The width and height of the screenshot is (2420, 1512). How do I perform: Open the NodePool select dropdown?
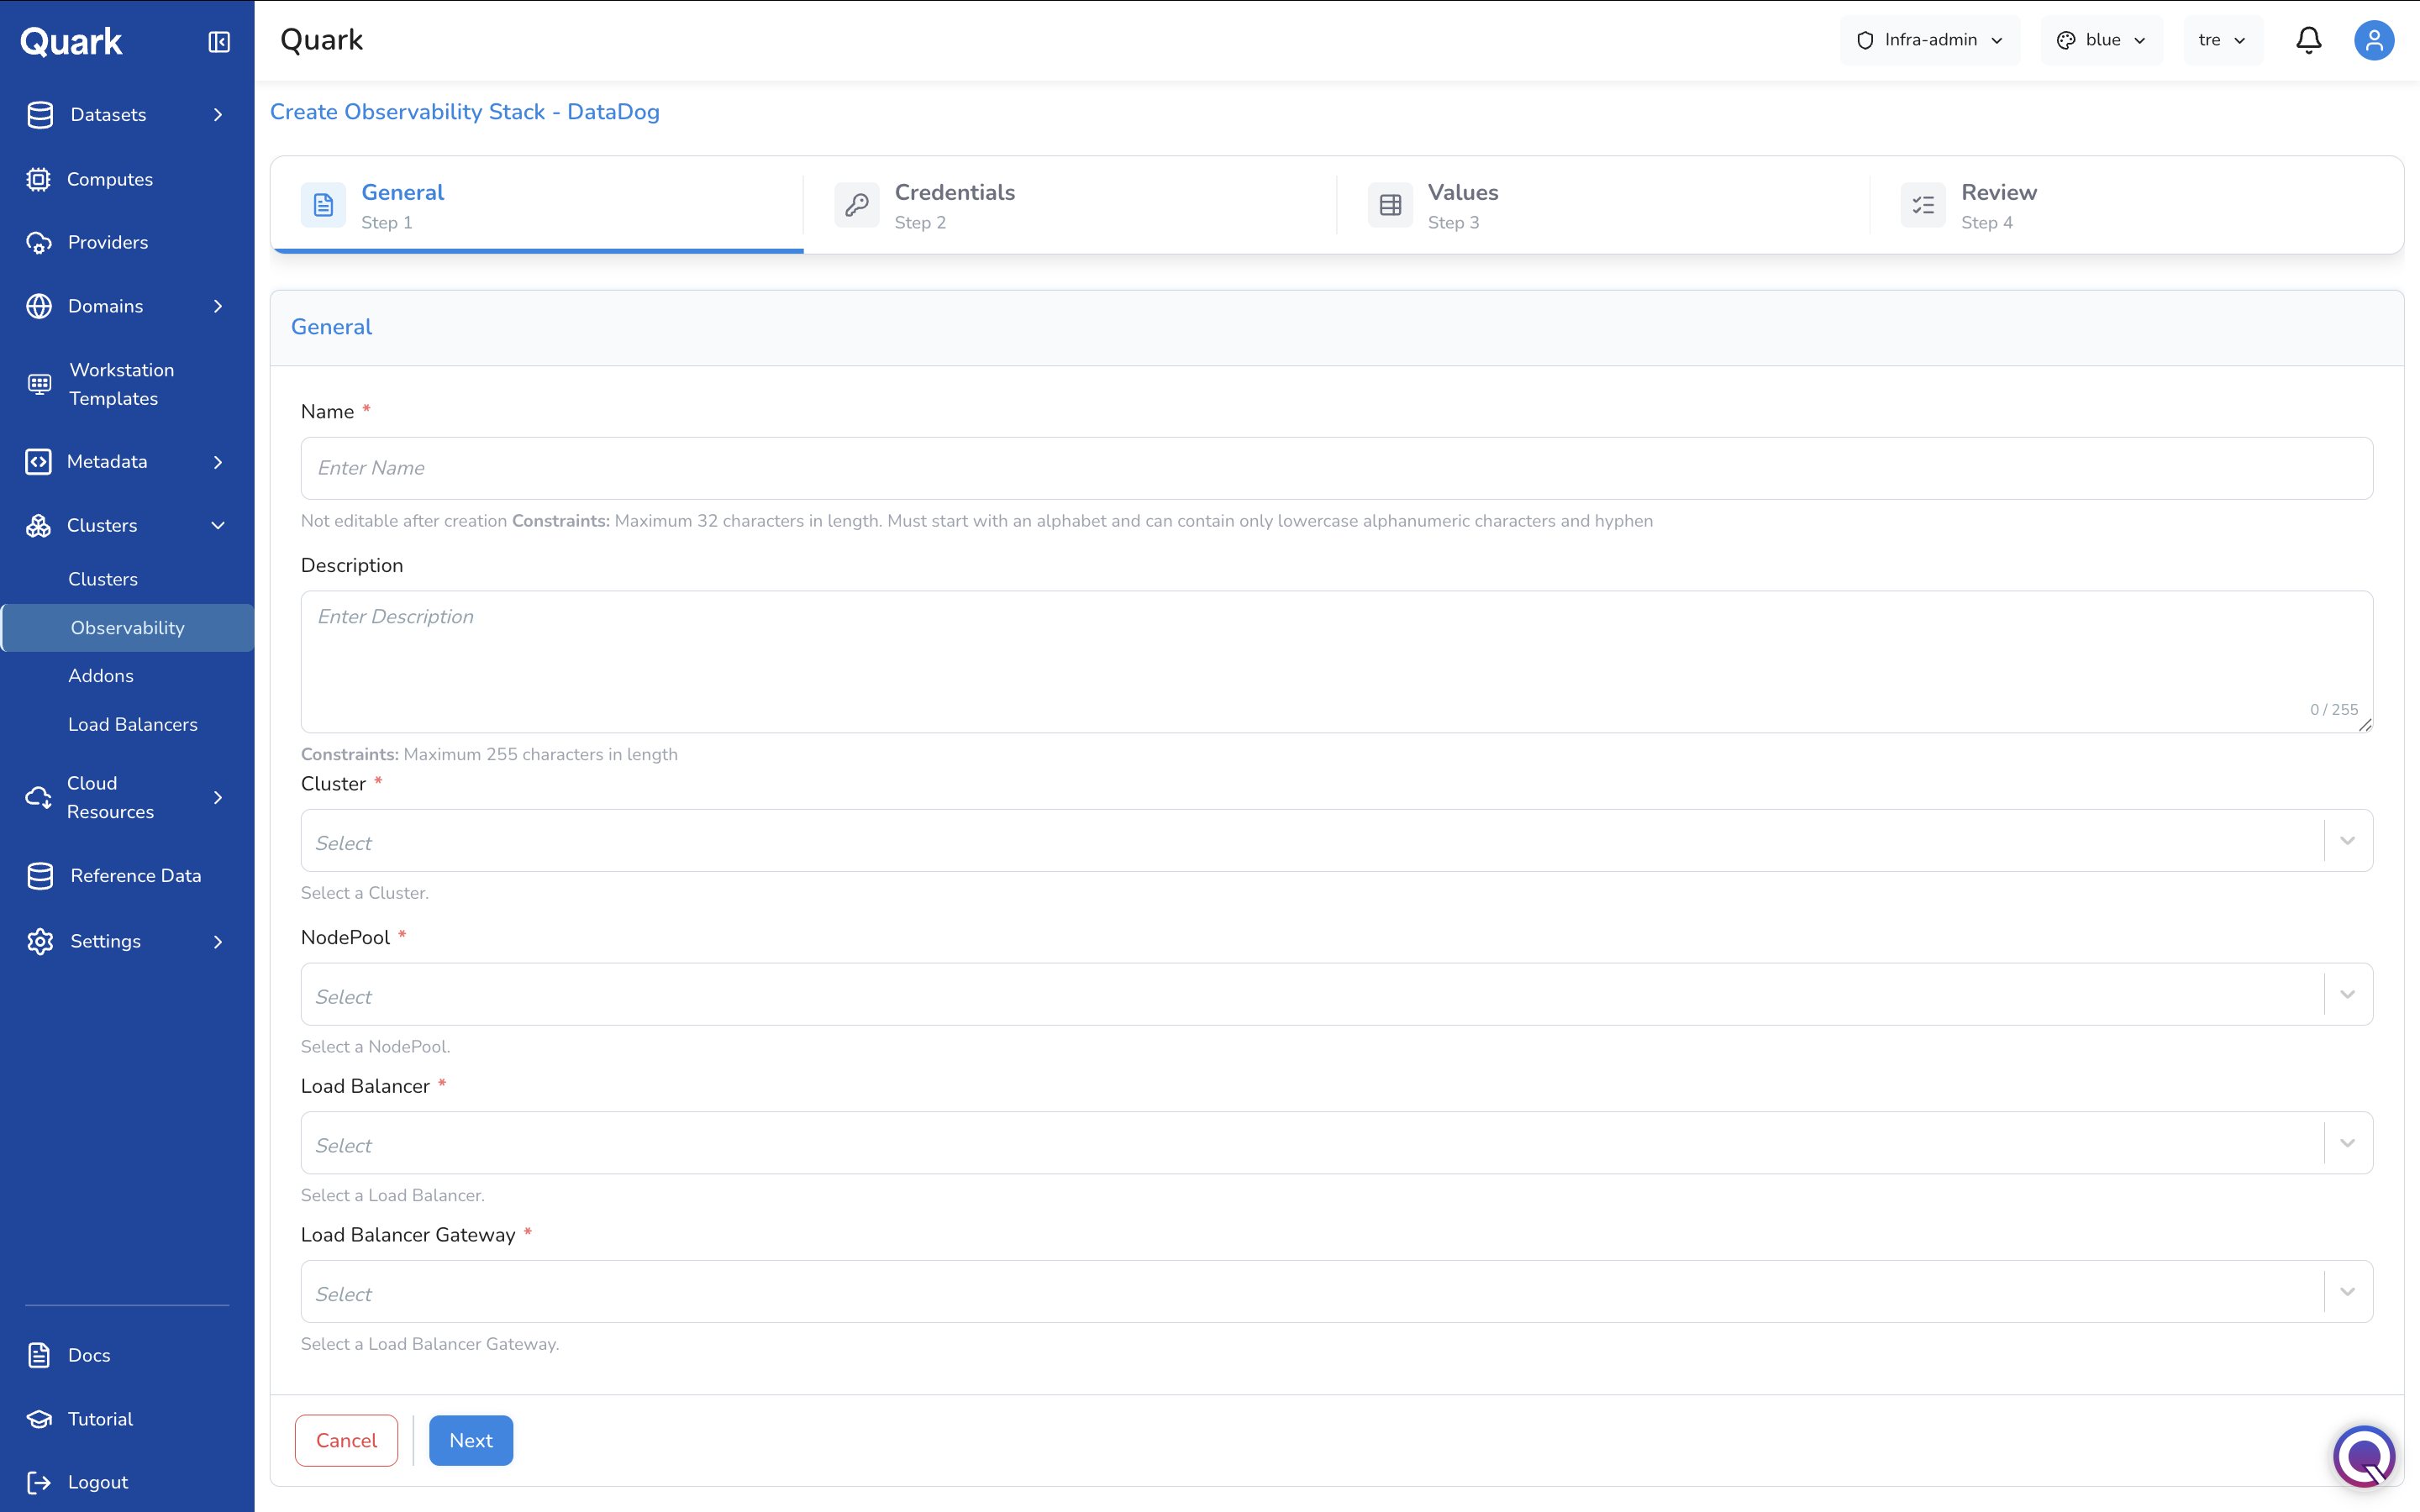coord(1336,994)
